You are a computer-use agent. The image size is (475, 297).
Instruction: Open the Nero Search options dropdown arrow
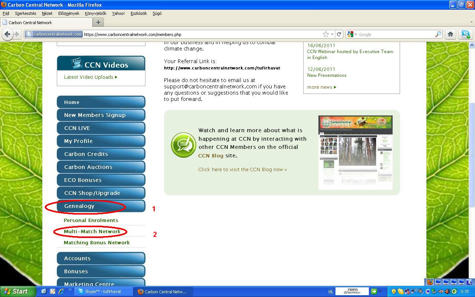coord(380,291)
